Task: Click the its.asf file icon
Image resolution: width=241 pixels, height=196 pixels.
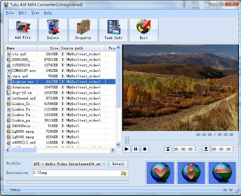Action: tap(9, 54)
